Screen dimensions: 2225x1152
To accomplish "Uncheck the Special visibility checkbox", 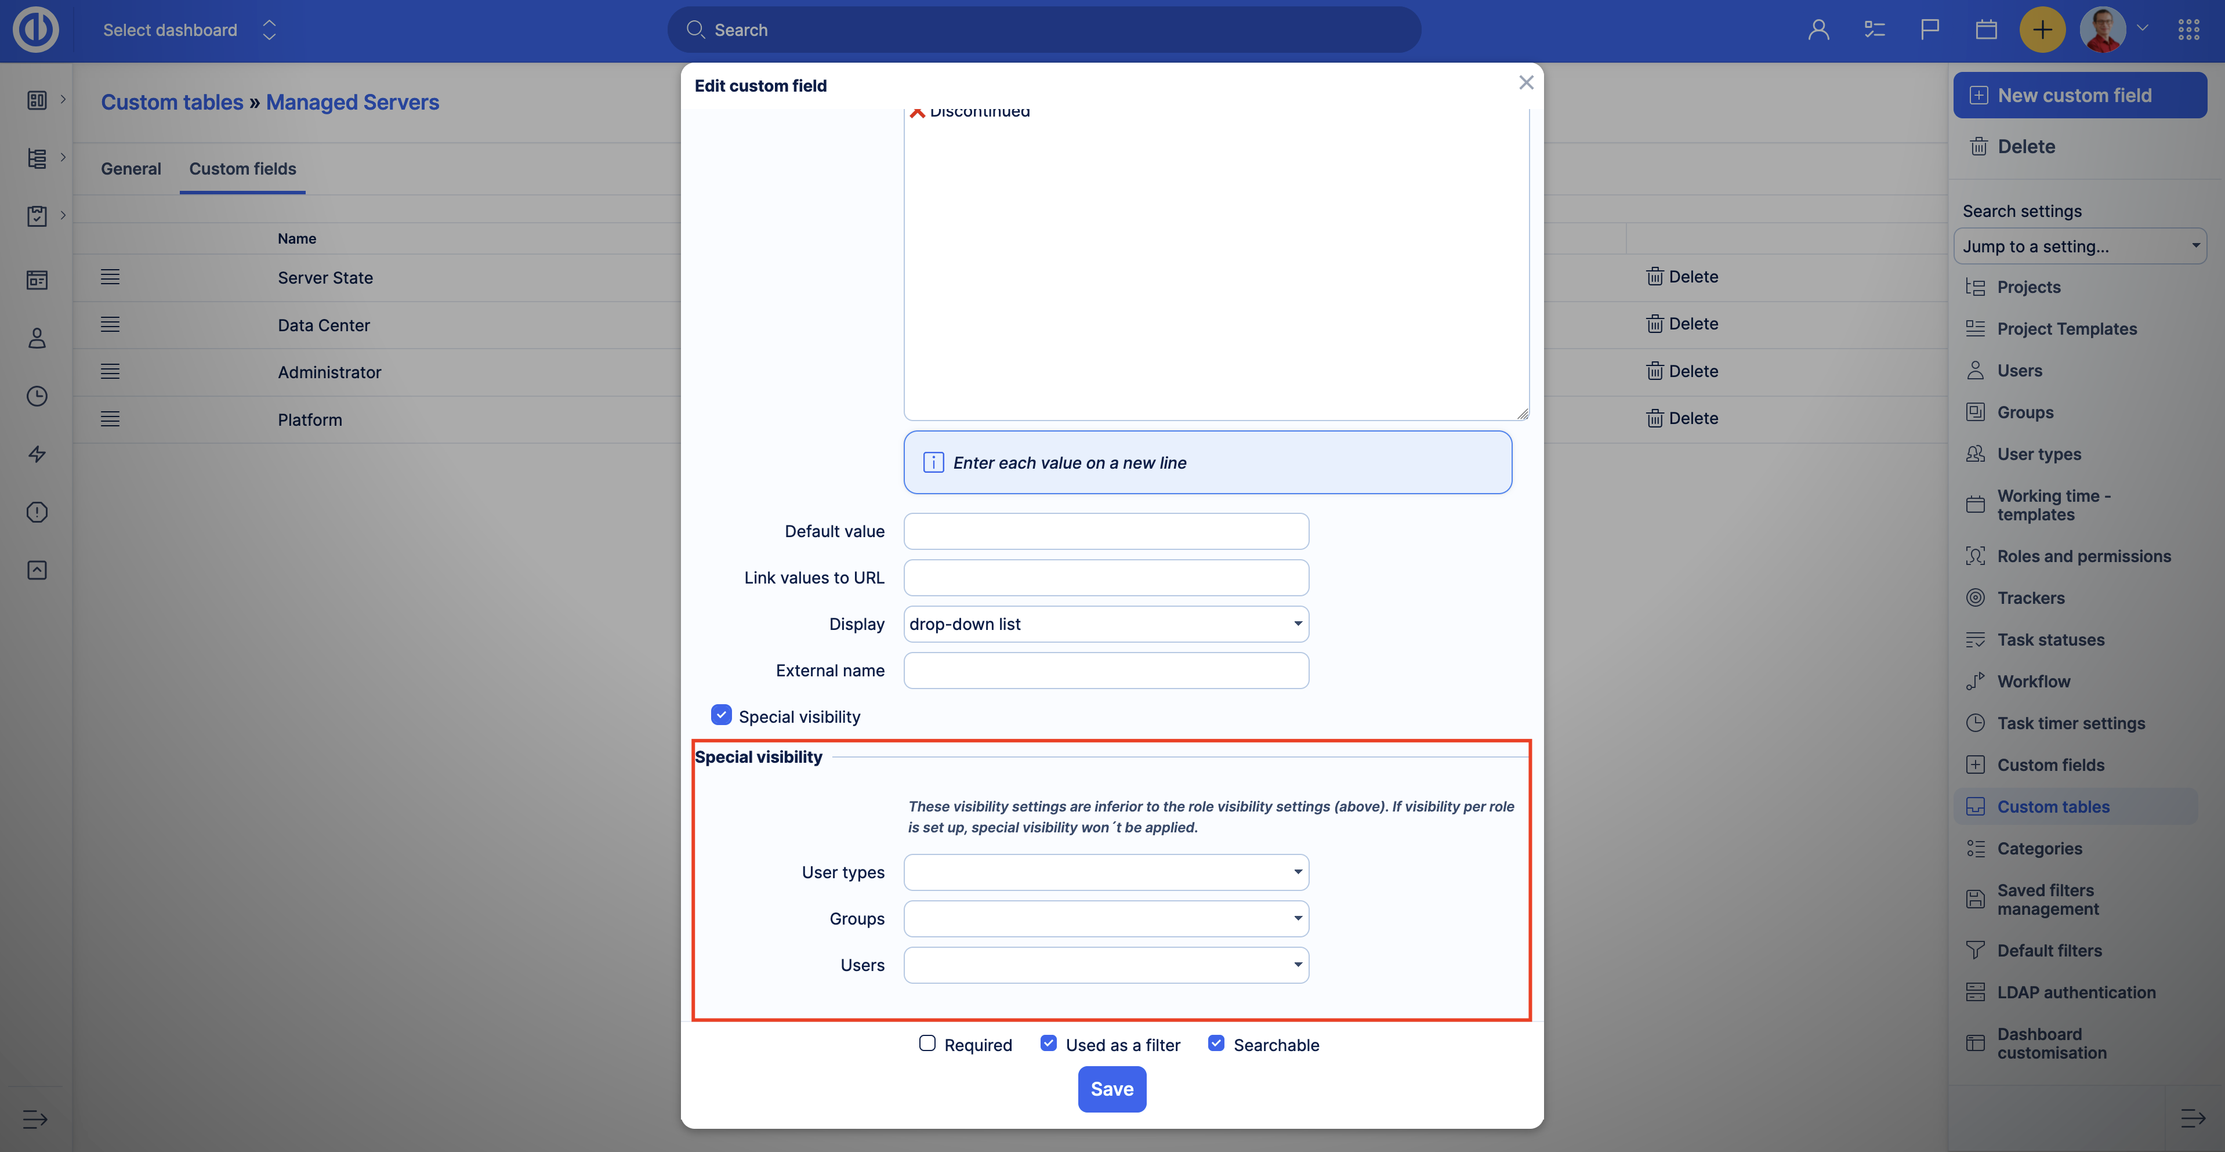I will click(x=721, y=715).
